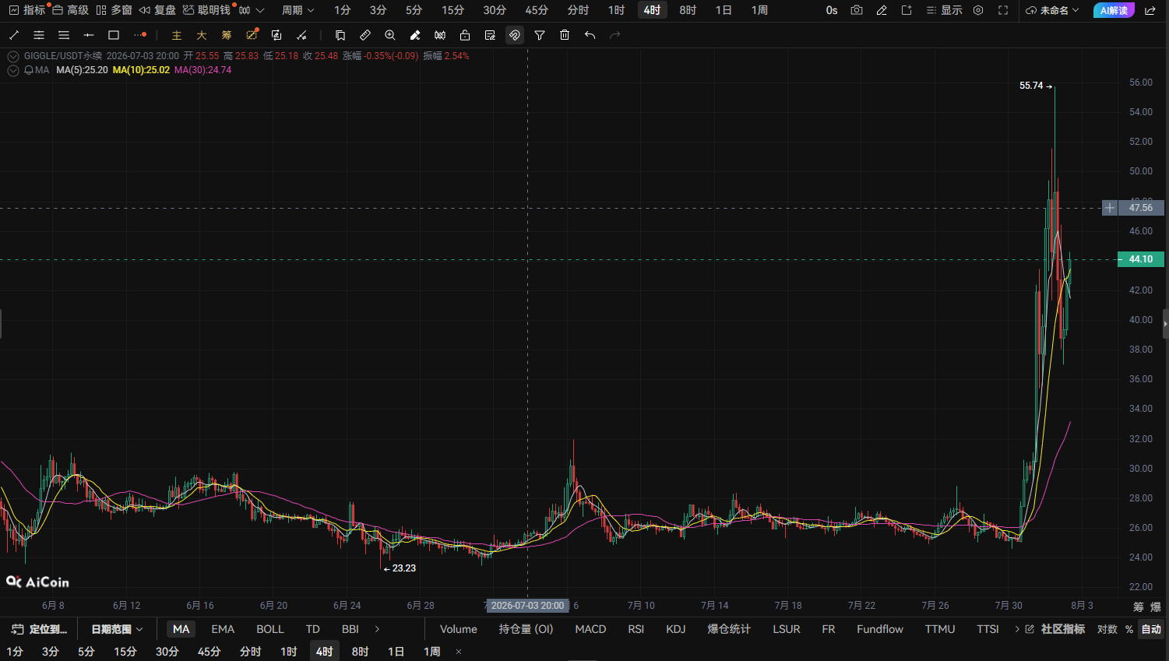Select the eraser tool
The height and width of the screenshot is (661, 1169).
(x=415, y=35)
